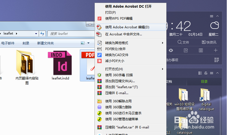Click 刻录 in Explorer toolbar
The image size is (227, 135).
click(x=26, y=43)
